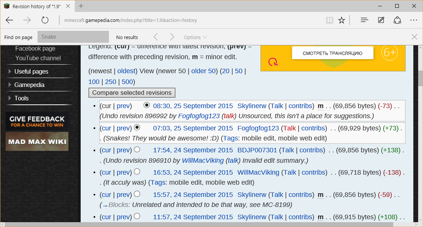Click the horizontal scrollbar right arrow
This screenshot has width=423, height=227.
pyautogui.click(x=416, y=224)
